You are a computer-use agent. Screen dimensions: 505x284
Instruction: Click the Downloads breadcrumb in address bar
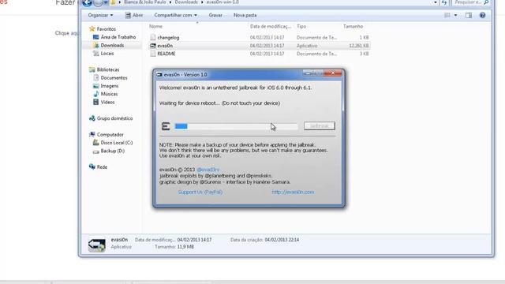186,2
